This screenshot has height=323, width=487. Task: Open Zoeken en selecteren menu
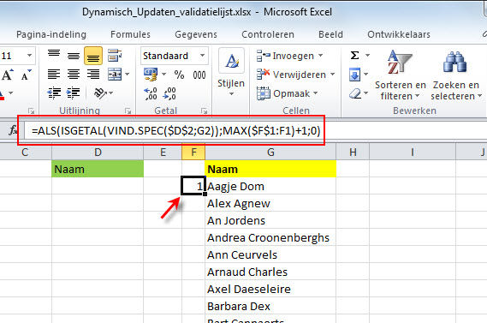[x=455, y=75]
